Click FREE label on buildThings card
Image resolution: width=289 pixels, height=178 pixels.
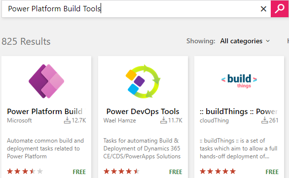click(272, 172)
